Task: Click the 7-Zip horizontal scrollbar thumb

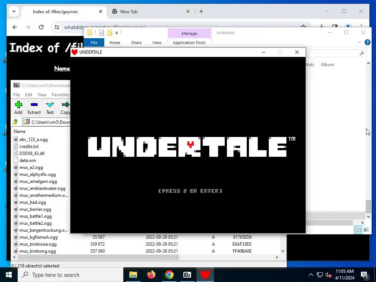Action: coord(98,257)
